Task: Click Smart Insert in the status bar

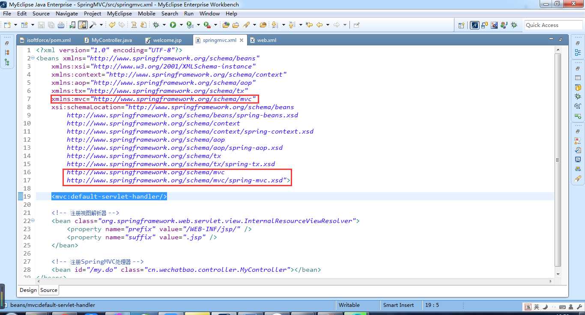Action: pos(398,305)
